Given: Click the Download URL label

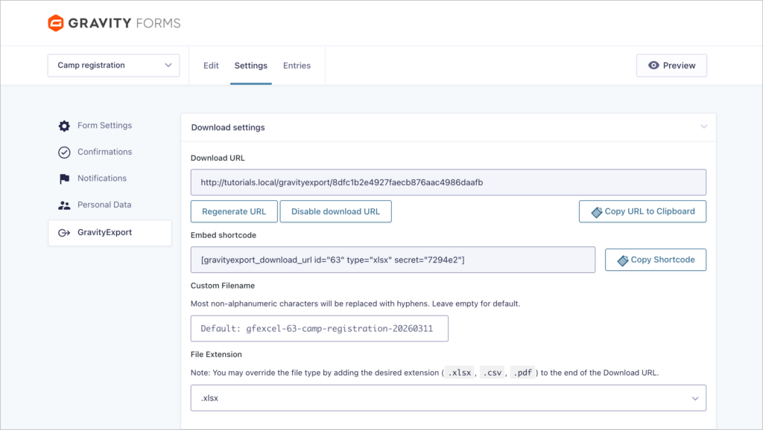Looking at the screenshot, I should (218, 158).
